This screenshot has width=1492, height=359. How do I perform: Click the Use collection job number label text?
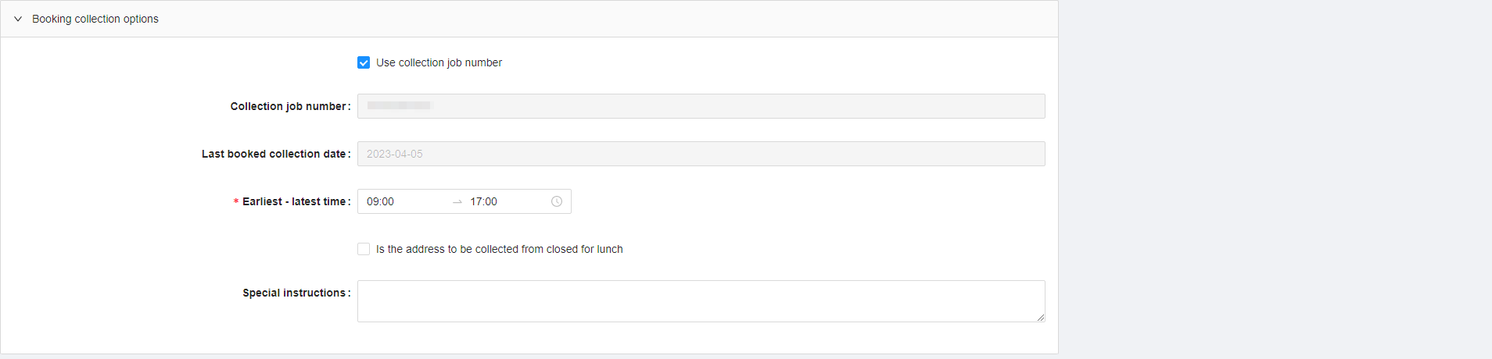439,62
